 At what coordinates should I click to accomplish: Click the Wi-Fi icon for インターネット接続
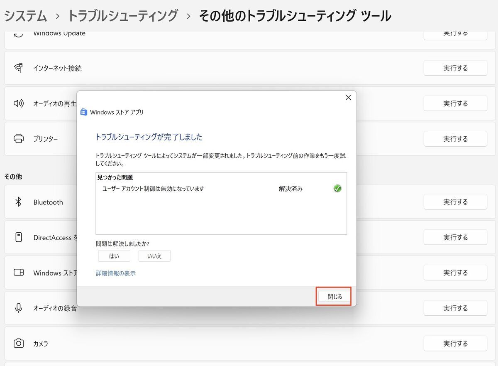[19, 68]
